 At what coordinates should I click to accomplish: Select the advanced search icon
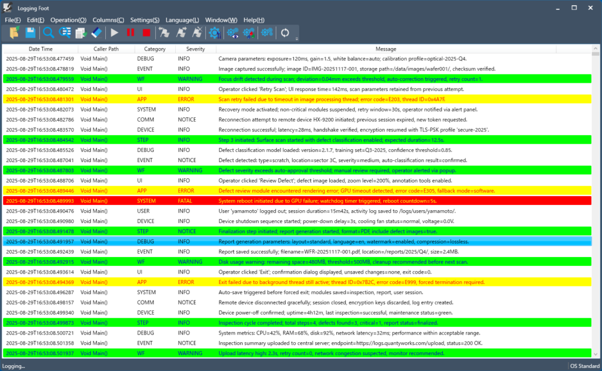65,33
